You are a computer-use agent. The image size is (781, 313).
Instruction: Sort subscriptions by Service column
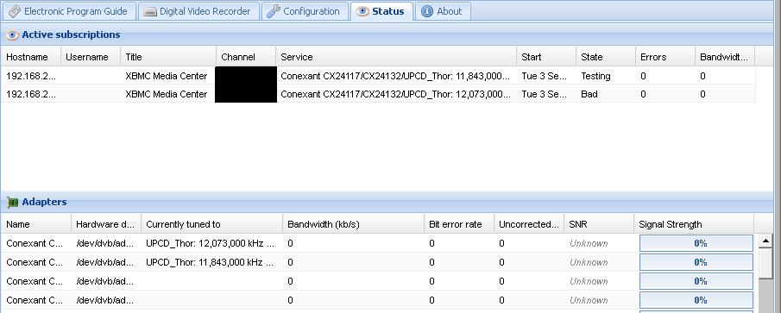(x=396, y=57)
